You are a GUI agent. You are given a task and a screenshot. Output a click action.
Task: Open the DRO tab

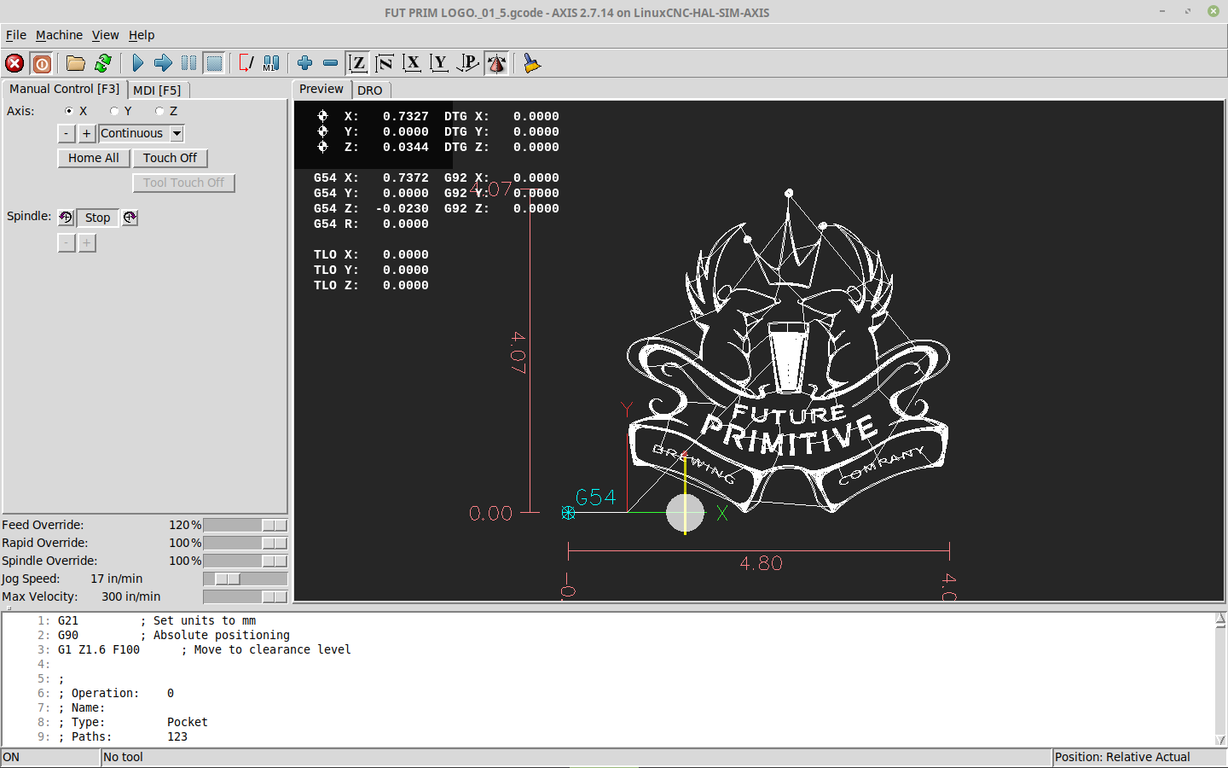click(370, 90)
